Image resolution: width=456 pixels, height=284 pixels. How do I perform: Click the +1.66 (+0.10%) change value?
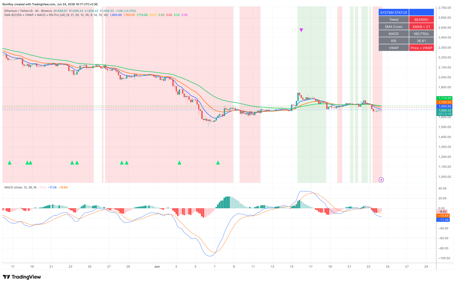pyautogui.click(x=125, y=11)
